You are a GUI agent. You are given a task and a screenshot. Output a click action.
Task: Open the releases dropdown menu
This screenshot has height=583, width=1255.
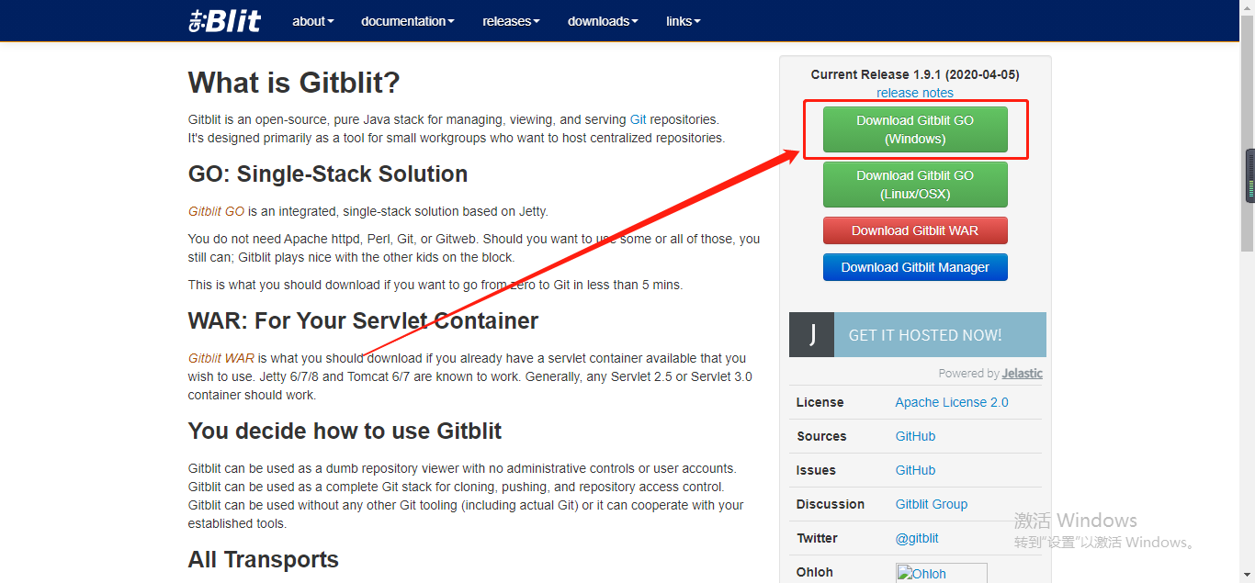[511, 21]
